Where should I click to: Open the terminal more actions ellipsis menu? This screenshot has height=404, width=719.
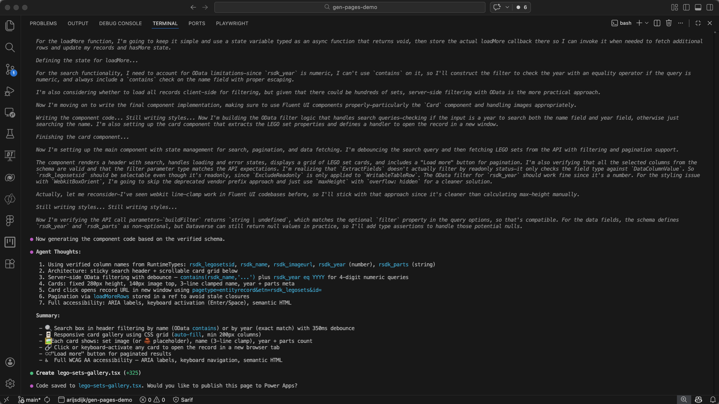681,23
